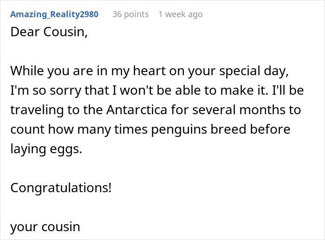Click the 36 points score label

point(130,14)
